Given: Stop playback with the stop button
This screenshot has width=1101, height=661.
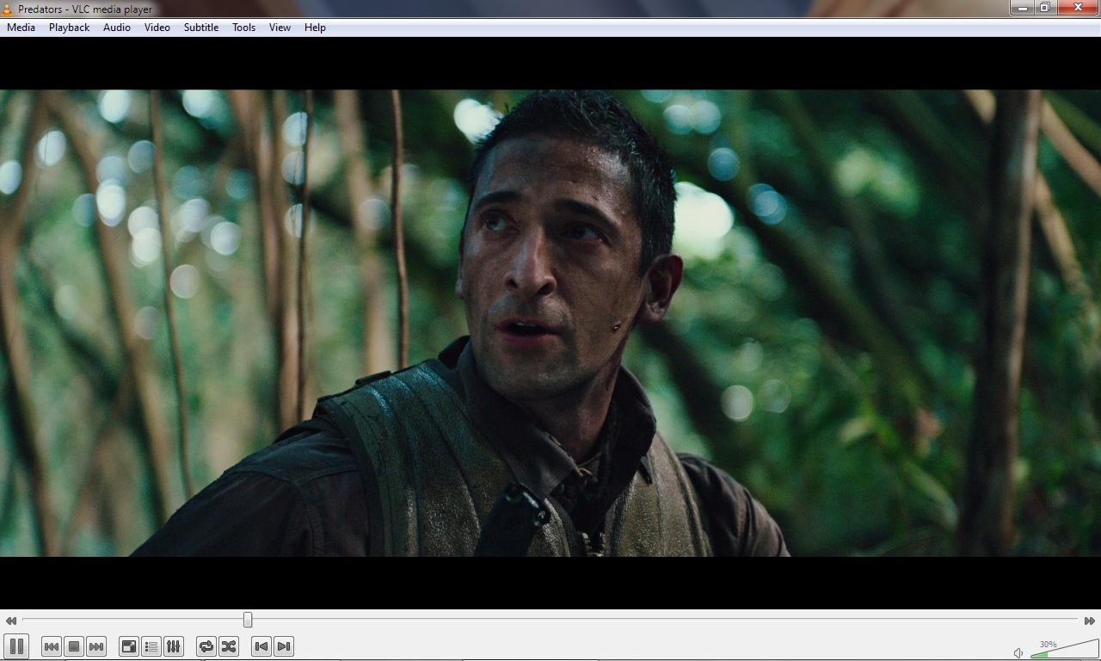Looking at the screenshot, I should coord(74,646).
